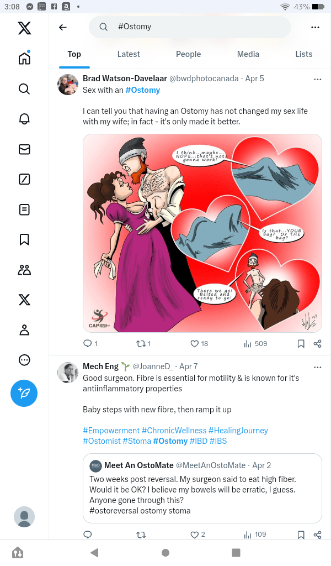Screen dimensions: 331x566
Task: Open Bookmarks in the sidebar
Action: coord(24,239)
